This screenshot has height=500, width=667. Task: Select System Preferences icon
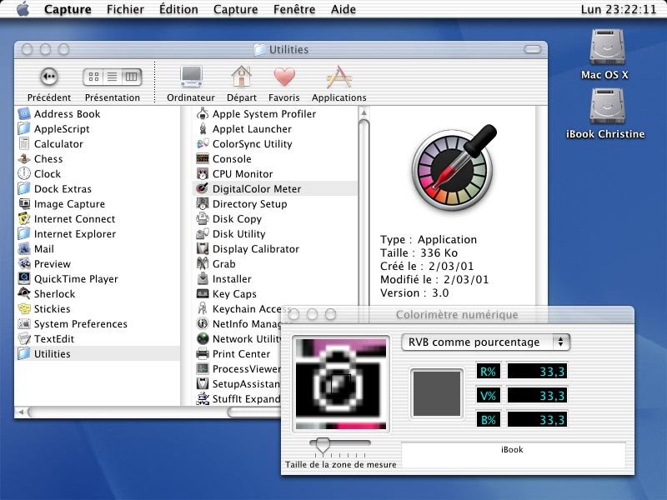[24, 323]
